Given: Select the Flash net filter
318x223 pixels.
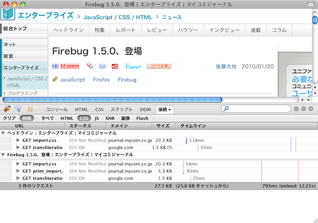Looking at the screenshot, I should (x=142, y=118).
